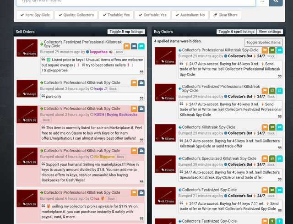Click the 89 keys Spy-Cicle item thumbnail
This screenshot has height=224, width=293.
[27, 48]
